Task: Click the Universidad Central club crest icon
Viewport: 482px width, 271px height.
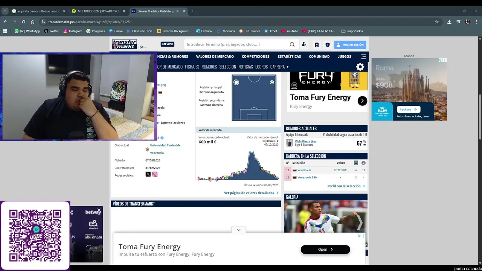Action: coord(147,149)
